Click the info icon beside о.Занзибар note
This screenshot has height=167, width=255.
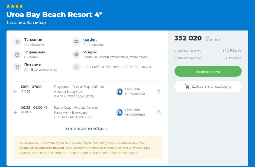[x=76, y=67]
